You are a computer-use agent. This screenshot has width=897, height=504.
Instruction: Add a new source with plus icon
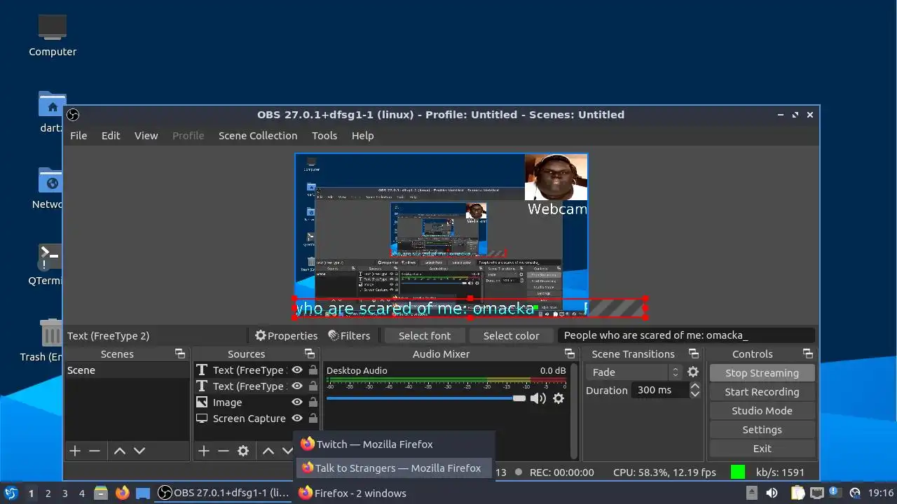204,451
